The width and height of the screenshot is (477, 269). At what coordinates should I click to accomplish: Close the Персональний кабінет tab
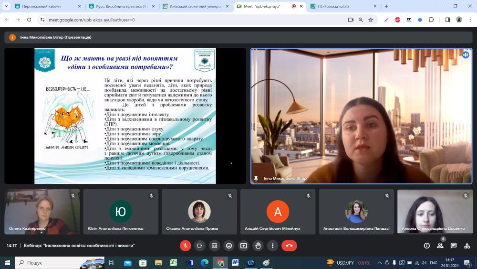79,6
